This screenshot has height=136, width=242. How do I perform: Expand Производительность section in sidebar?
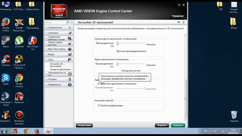[x=59, y=74]
